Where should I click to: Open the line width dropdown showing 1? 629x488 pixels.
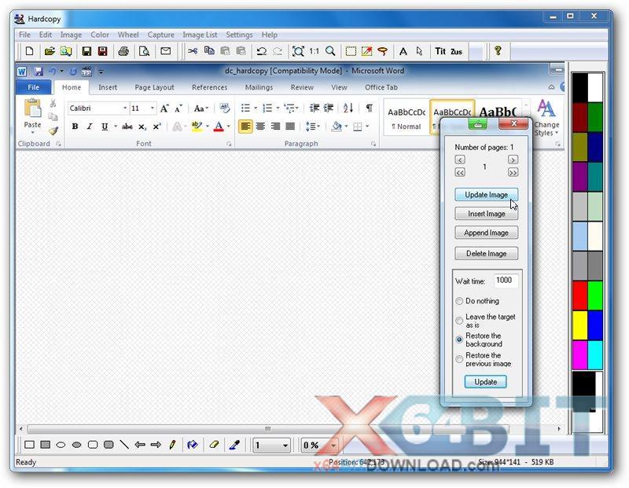285,446
